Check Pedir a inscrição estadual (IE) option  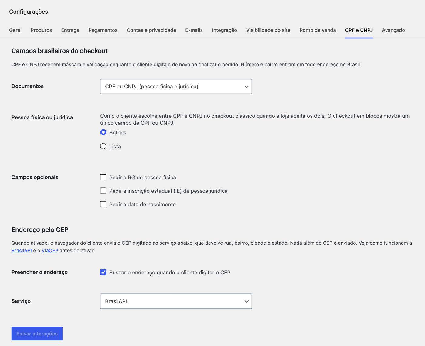[x=103, y=191]
